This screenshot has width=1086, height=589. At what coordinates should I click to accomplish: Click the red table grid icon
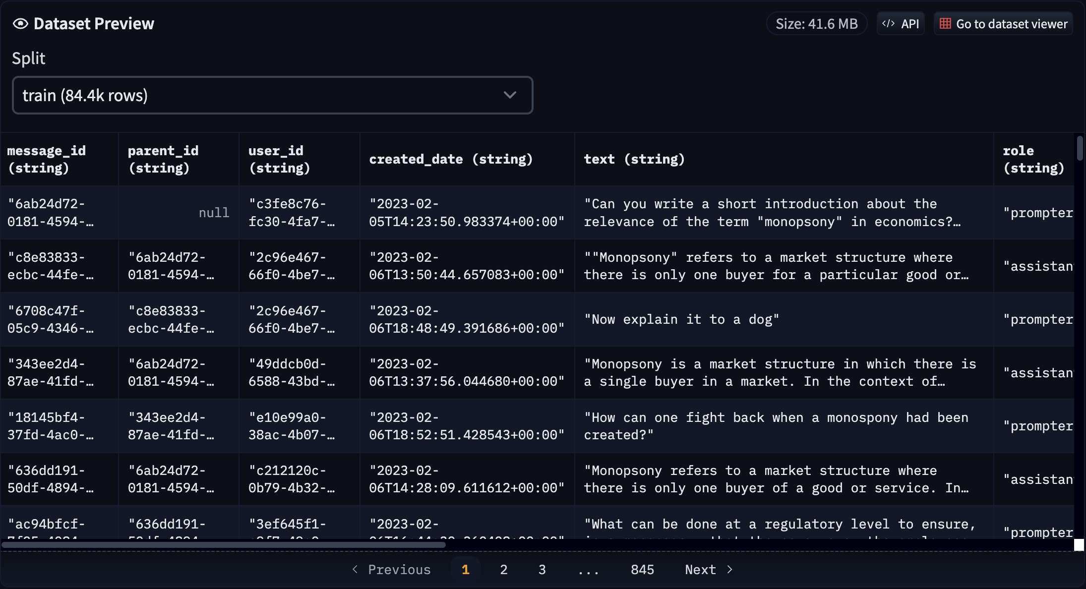click(x=945, y=24)
